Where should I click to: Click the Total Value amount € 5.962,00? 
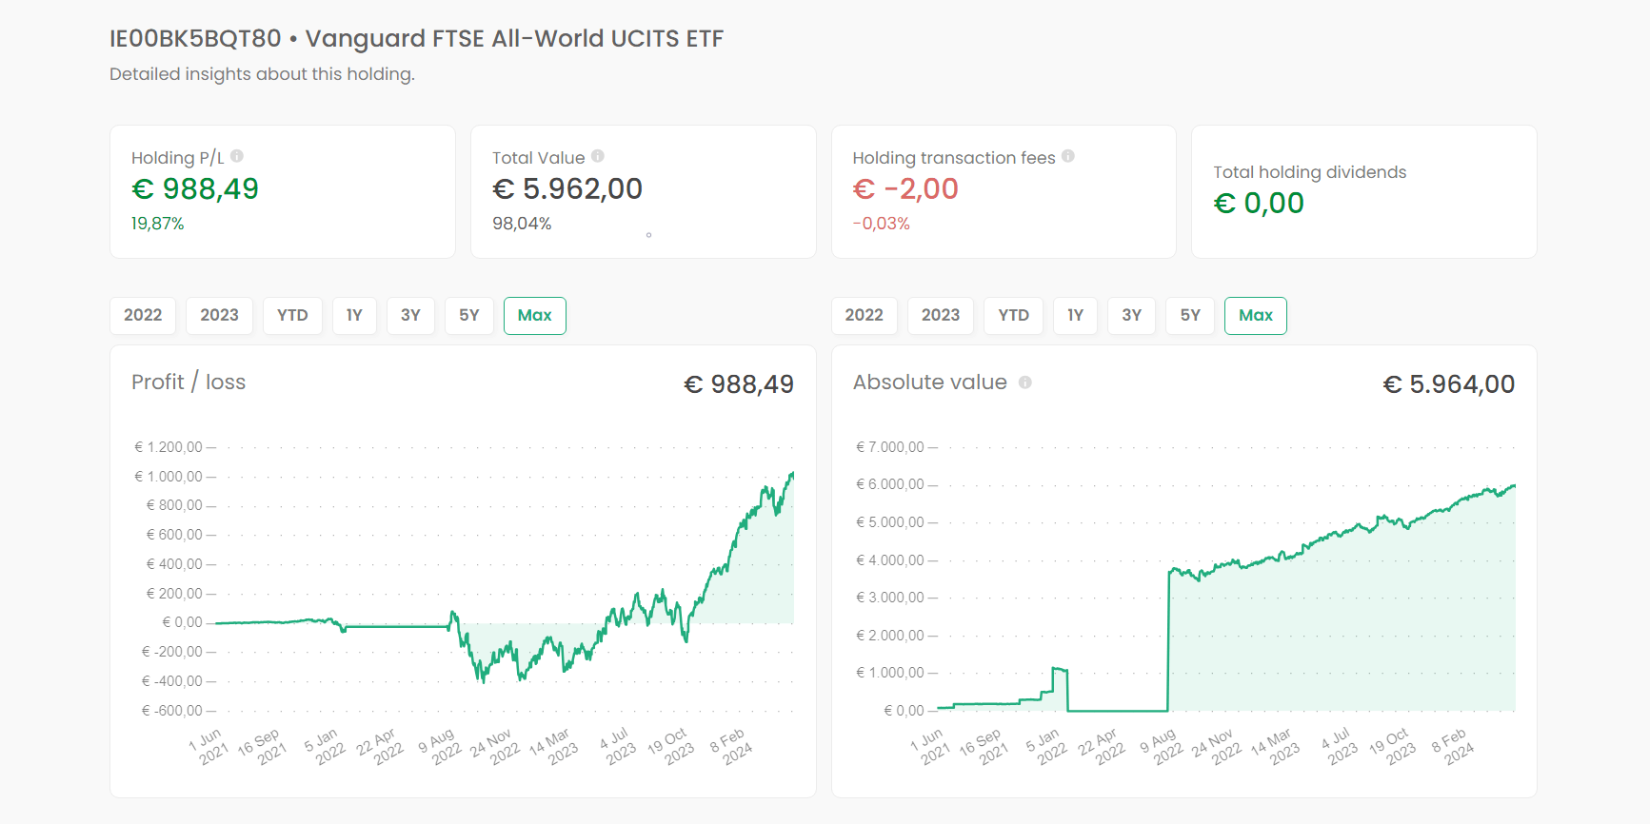point(567,189)
